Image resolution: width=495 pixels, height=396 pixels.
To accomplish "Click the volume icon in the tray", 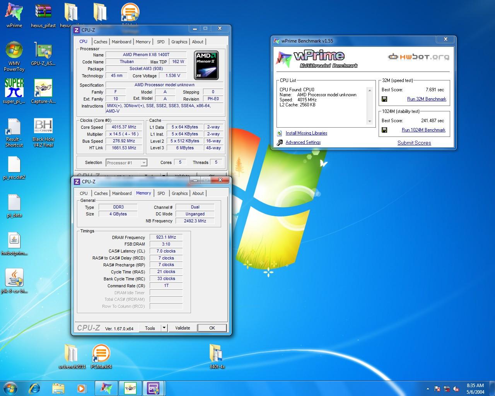I will (456, 389).
